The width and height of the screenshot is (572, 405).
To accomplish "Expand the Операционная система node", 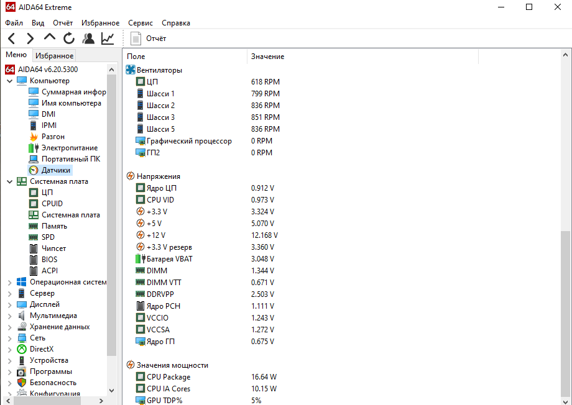I will click(10, 282).
